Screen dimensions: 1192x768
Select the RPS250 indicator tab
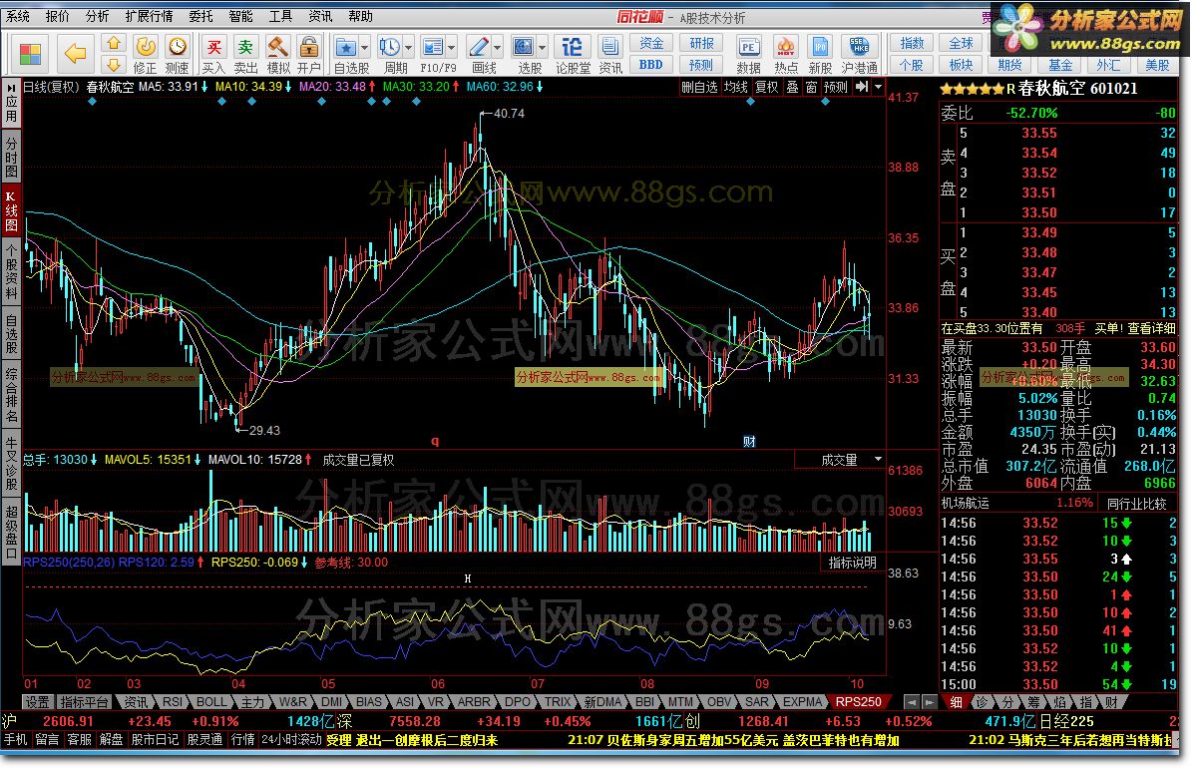coord(858,702)
